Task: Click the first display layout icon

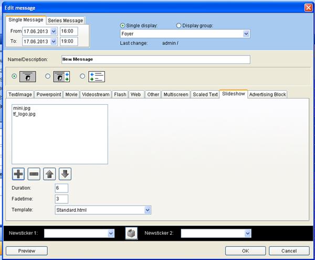Action: (x=28, y=77)
